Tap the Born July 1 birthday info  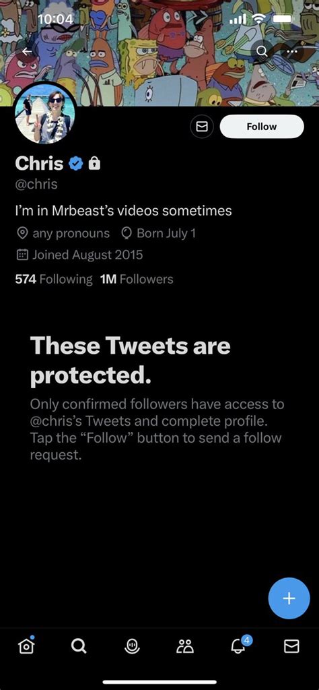click(x=158, y=233)
